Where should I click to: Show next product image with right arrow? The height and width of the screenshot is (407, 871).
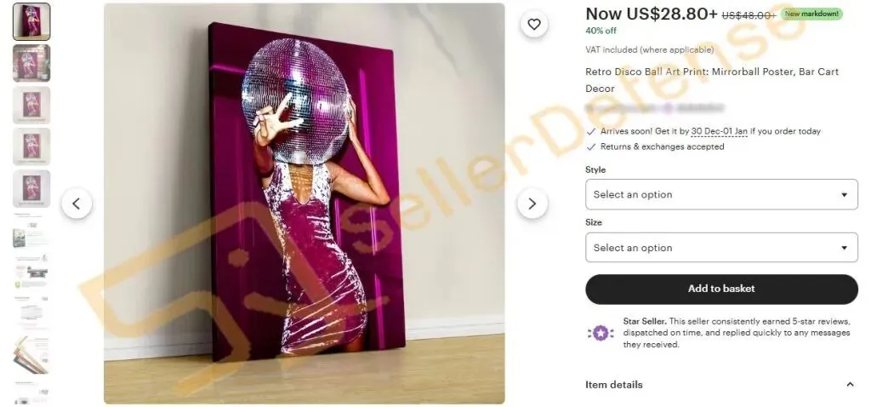[532, 203]
